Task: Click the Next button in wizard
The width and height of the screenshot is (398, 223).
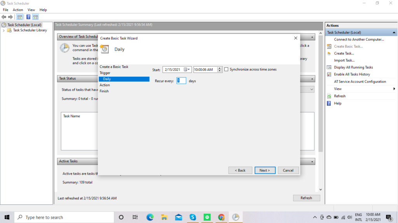Action: click(265, 170)
